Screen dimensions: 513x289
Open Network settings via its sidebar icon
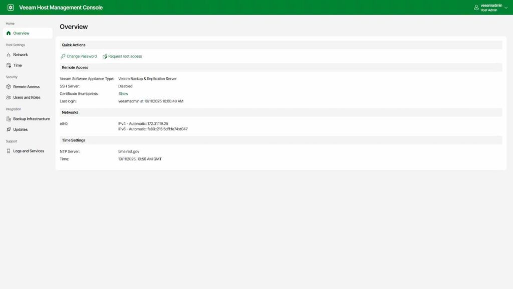[x=9, y=55]
